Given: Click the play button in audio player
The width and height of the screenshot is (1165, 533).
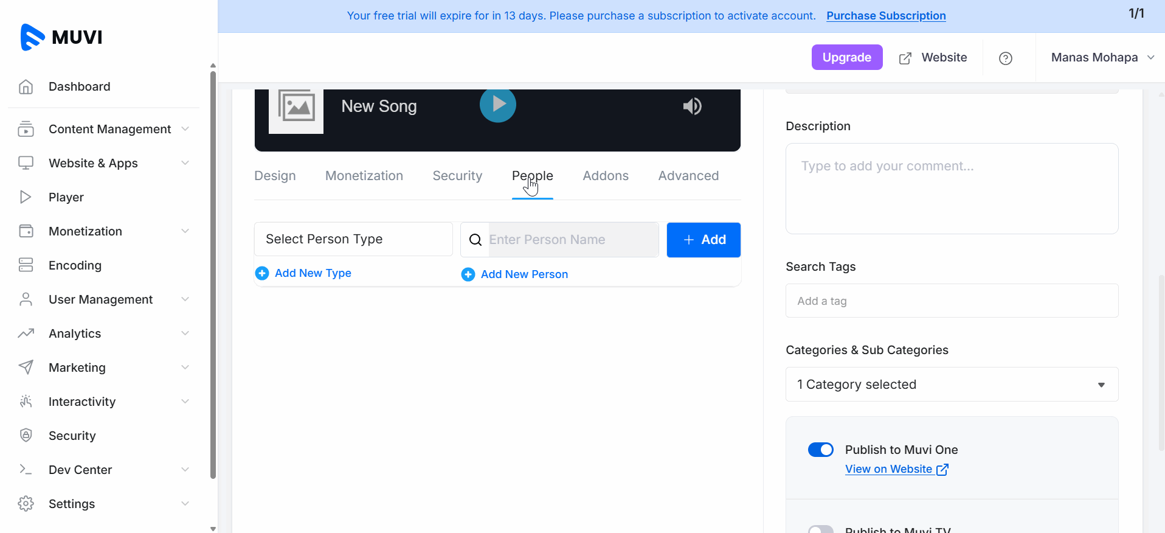Looking at the screenshot, I should 497,105.
